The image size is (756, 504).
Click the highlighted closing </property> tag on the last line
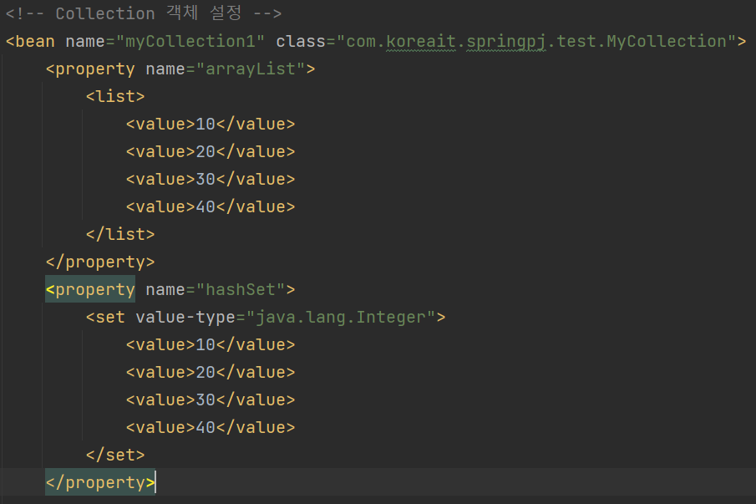[x=100, y=482]
